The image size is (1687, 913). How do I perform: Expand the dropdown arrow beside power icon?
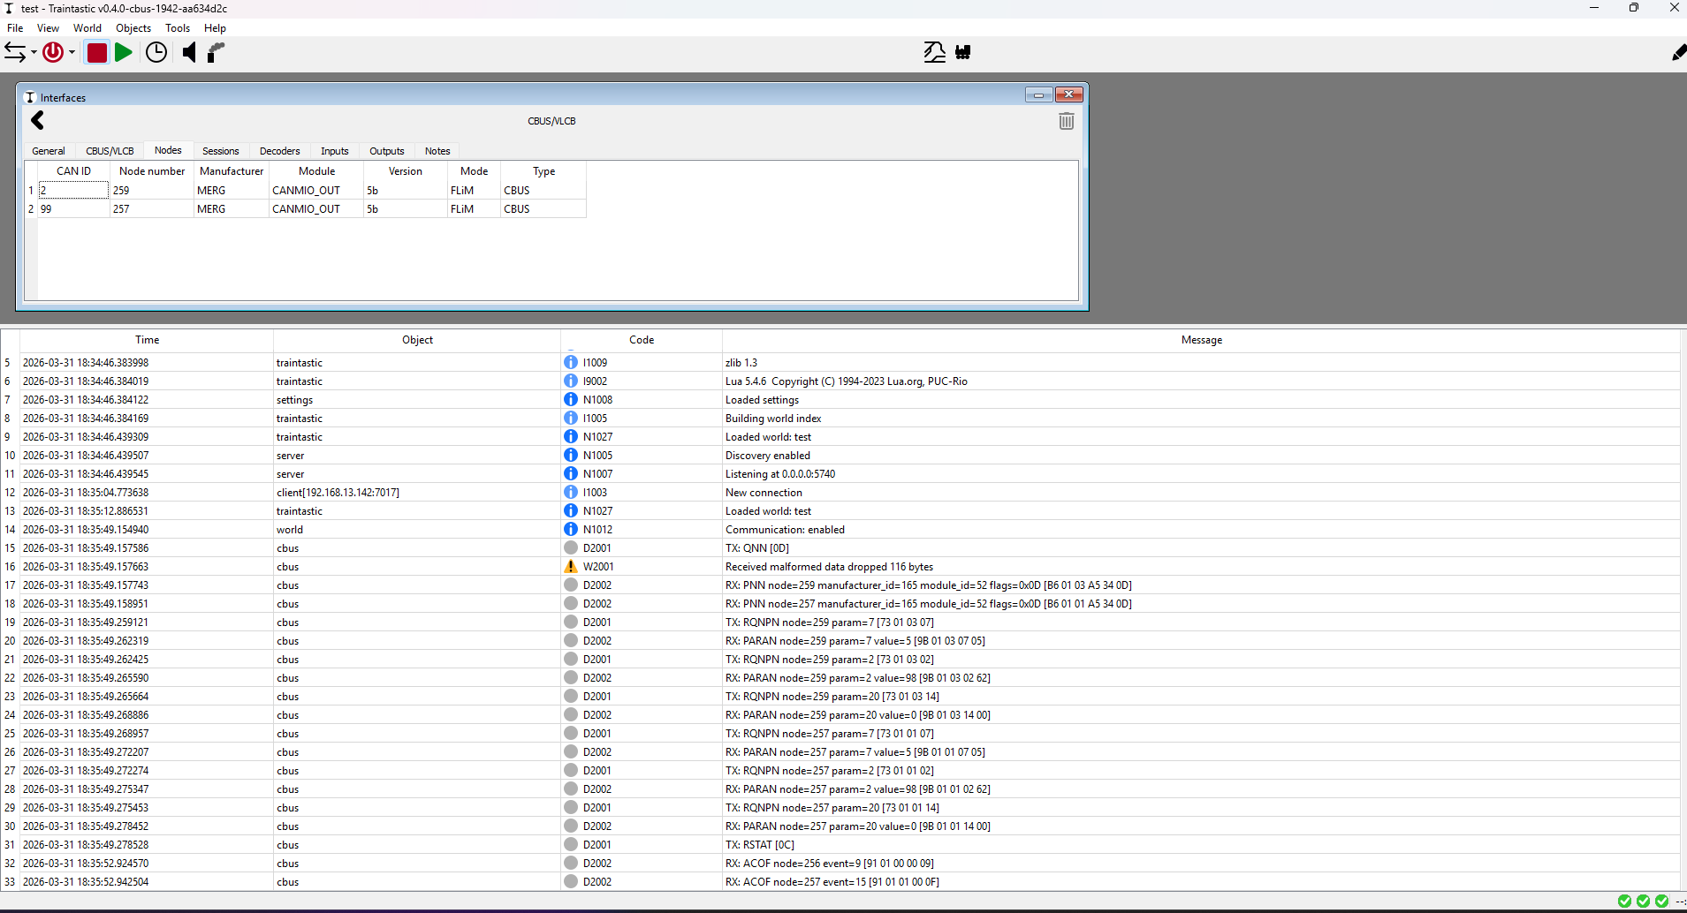[72, 53]
